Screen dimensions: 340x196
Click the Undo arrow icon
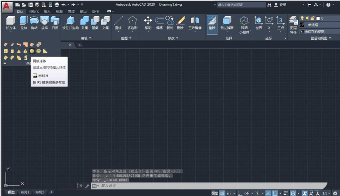[x=63, y=5]
